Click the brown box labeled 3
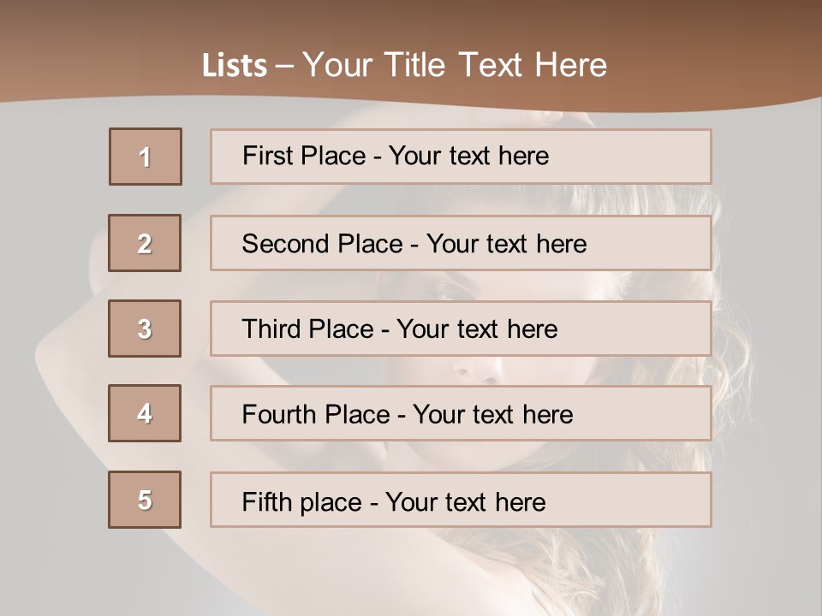This screenshot has height=616, width=822. (145, 329)
